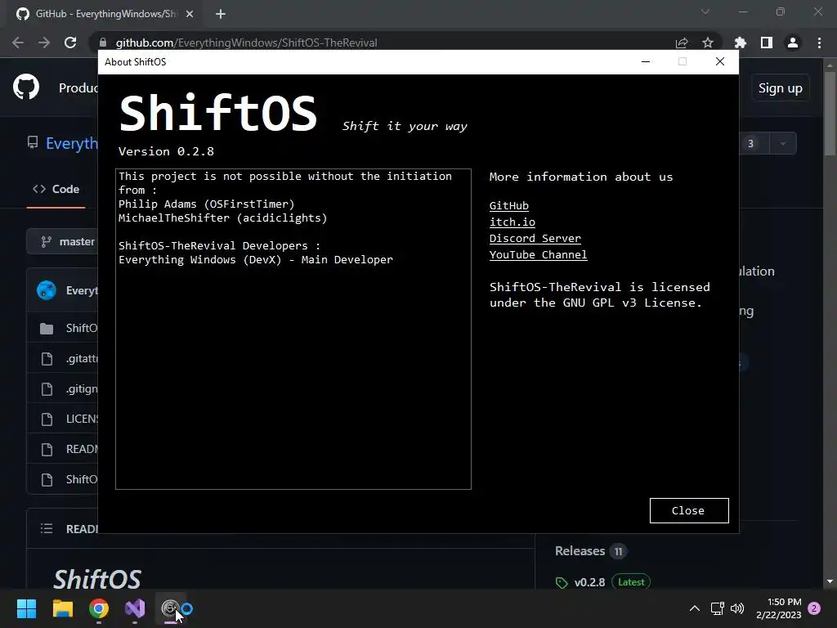Select the GitHub - EverythingWindows tab
Image resolution: width=837 pixels, height=628 pixels.
pyautogui.click(x=105, y=14)
